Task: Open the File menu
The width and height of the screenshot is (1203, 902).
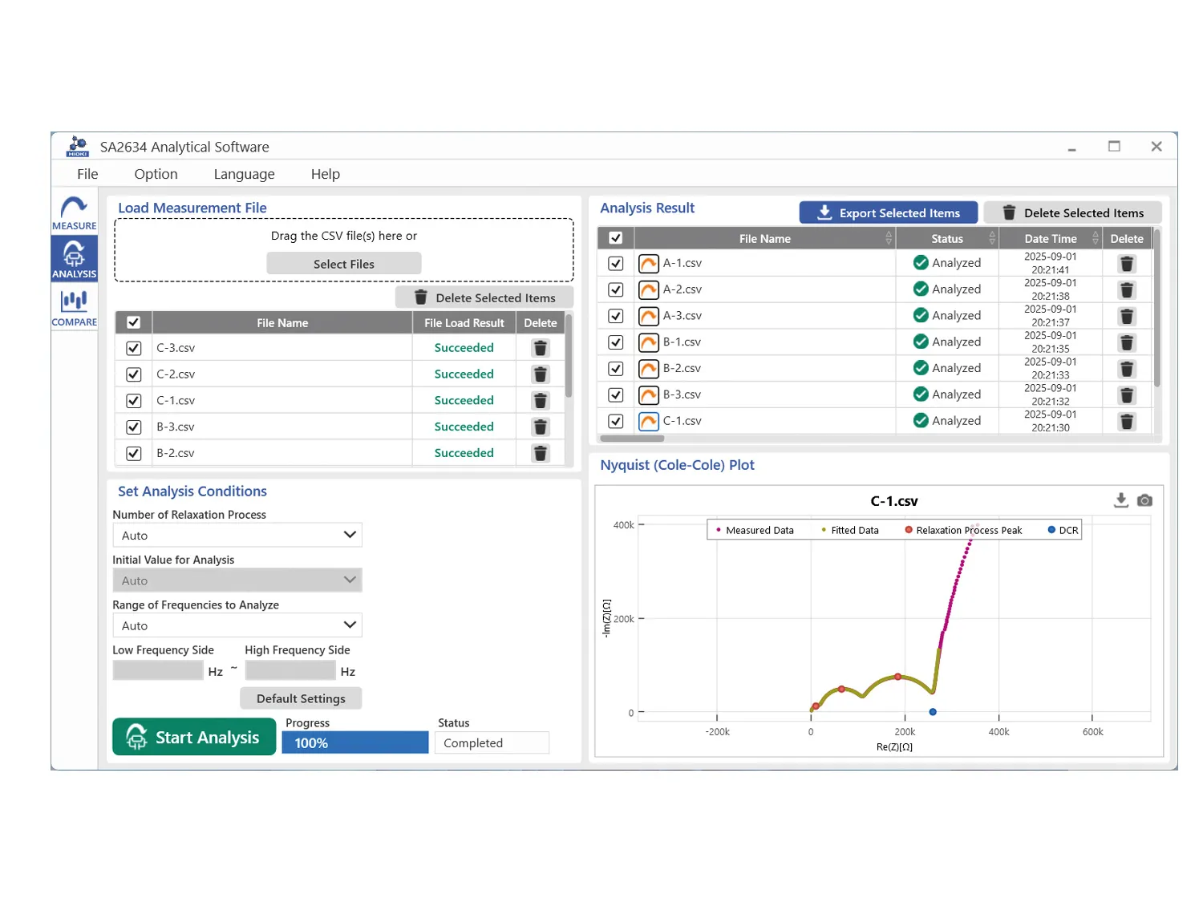Action: click(87, 174)
